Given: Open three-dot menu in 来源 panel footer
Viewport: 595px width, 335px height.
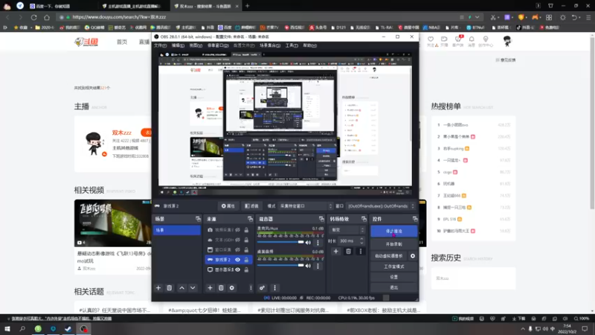Looking at the screenshot, I should click(x=251, y=288).
